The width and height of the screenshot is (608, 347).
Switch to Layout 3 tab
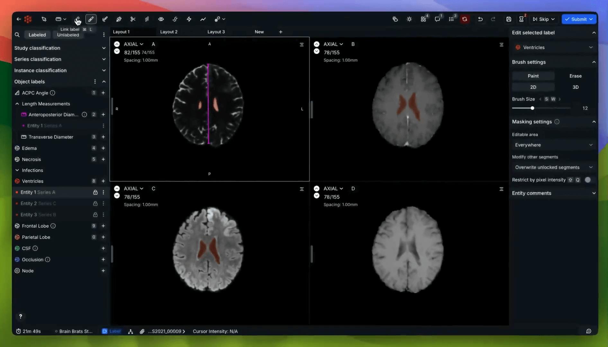216,32
